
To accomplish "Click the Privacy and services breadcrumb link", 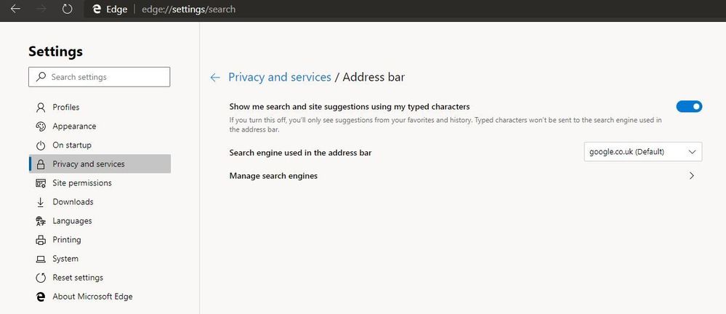I will tap(280, 77).
